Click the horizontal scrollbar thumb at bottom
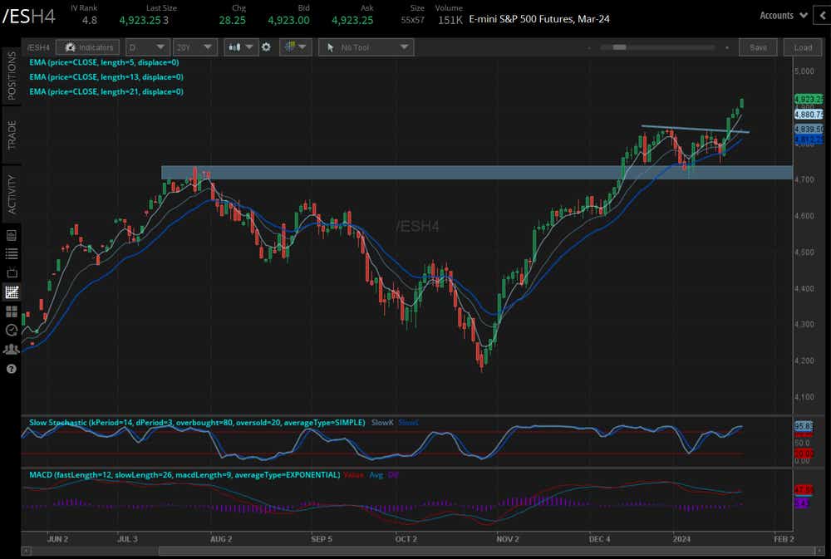Screen dimensions: 831x559 pos(488,552)
